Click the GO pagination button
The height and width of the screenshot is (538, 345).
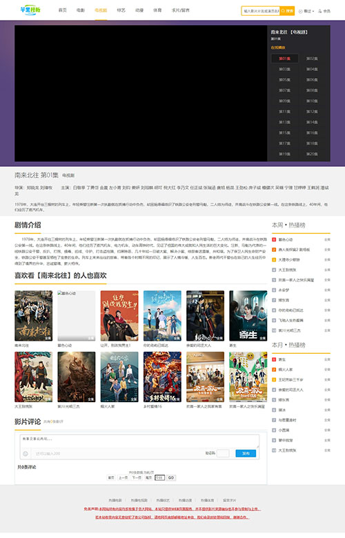171,477
